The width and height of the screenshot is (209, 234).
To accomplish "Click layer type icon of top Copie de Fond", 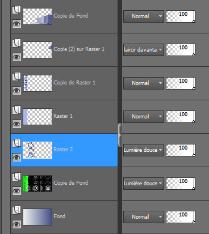I will coord(16,10).
